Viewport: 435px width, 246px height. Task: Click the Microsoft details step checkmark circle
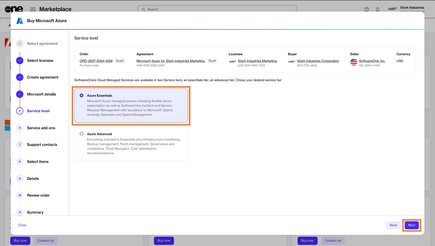20,94
